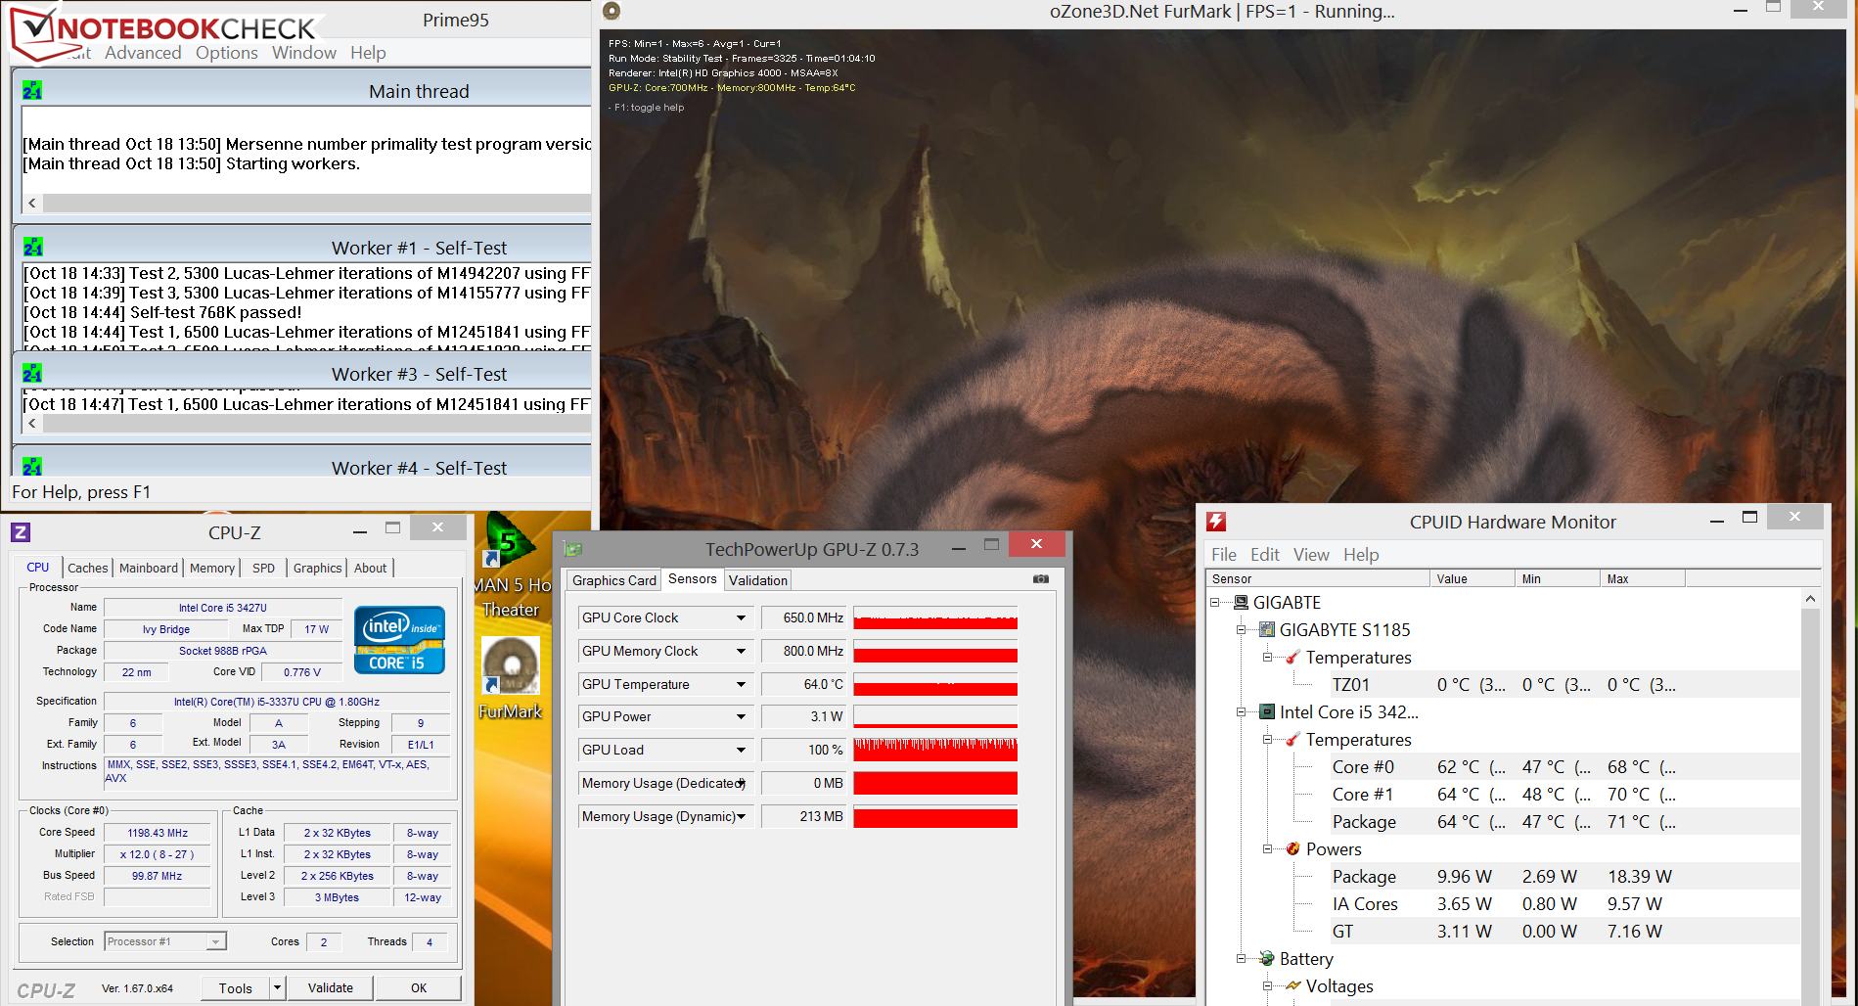The width and height of the screenshot is (1858, 1006).
Task: Click the Worker #1 Self-Test window icon
Action: (x=32, y=247)
